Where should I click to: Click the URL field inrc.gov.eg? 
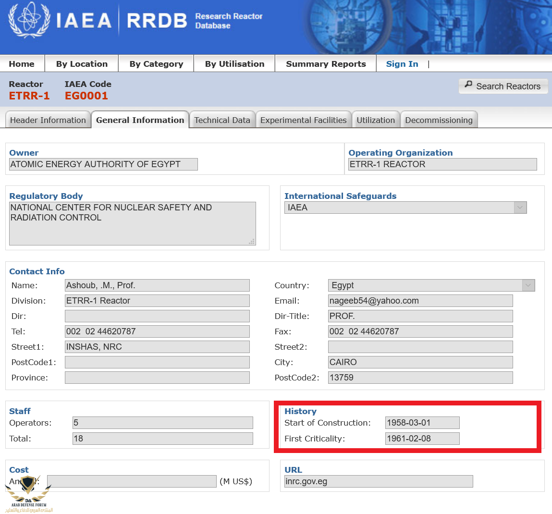coord(379,481)
